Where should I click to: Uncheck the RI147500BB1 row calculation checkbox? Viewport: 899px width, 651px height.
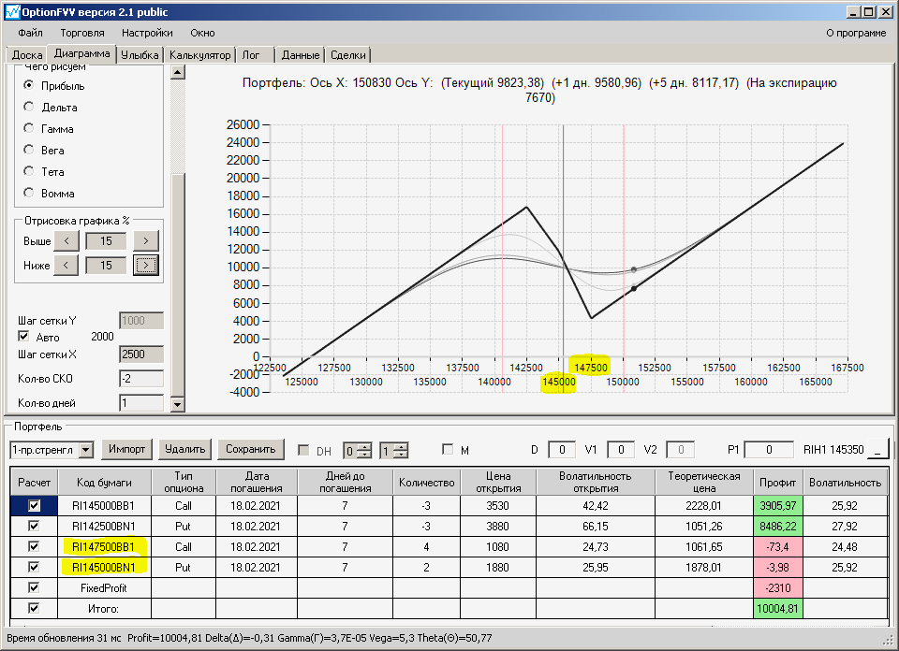pos(34,547)
